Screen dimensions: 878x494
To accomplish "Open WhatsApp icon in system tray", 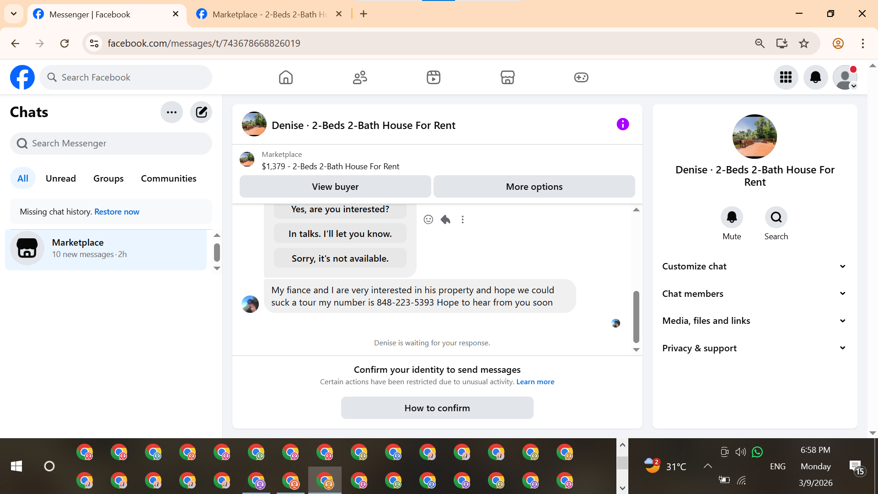I will tap(757, 452).
